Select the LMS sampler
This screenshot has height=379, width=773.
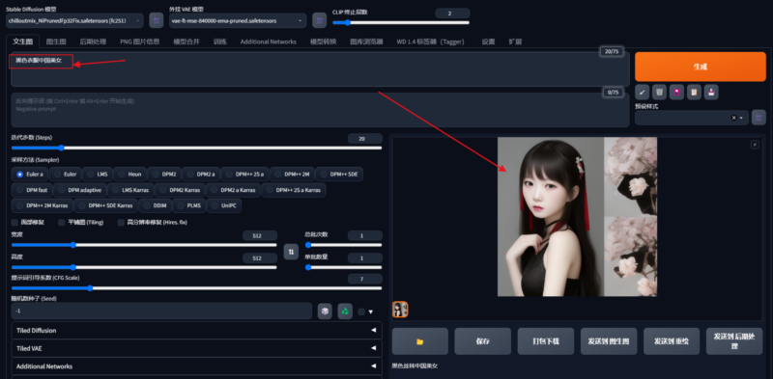98,175
